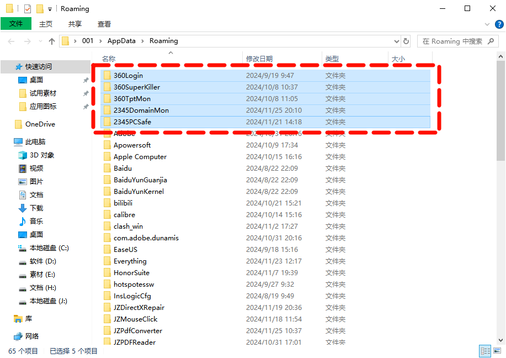The width and height of the screenshot is (506, 358).
Task: Open 本地磁盘 (J:) drive
Action: pyautogui.click(x=48, y=301)
